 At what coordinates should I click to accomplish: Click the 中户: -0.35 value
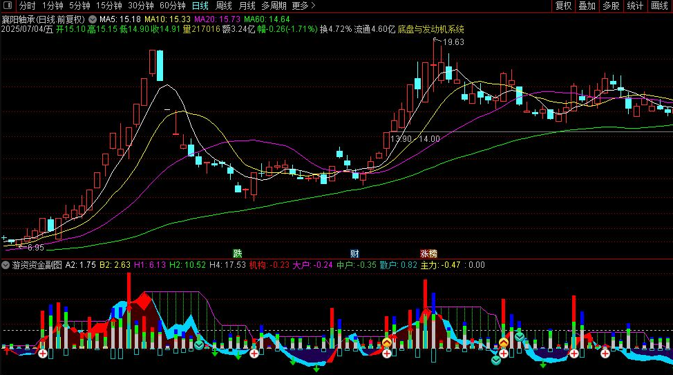pyautogui.click(x=357, y=265)
